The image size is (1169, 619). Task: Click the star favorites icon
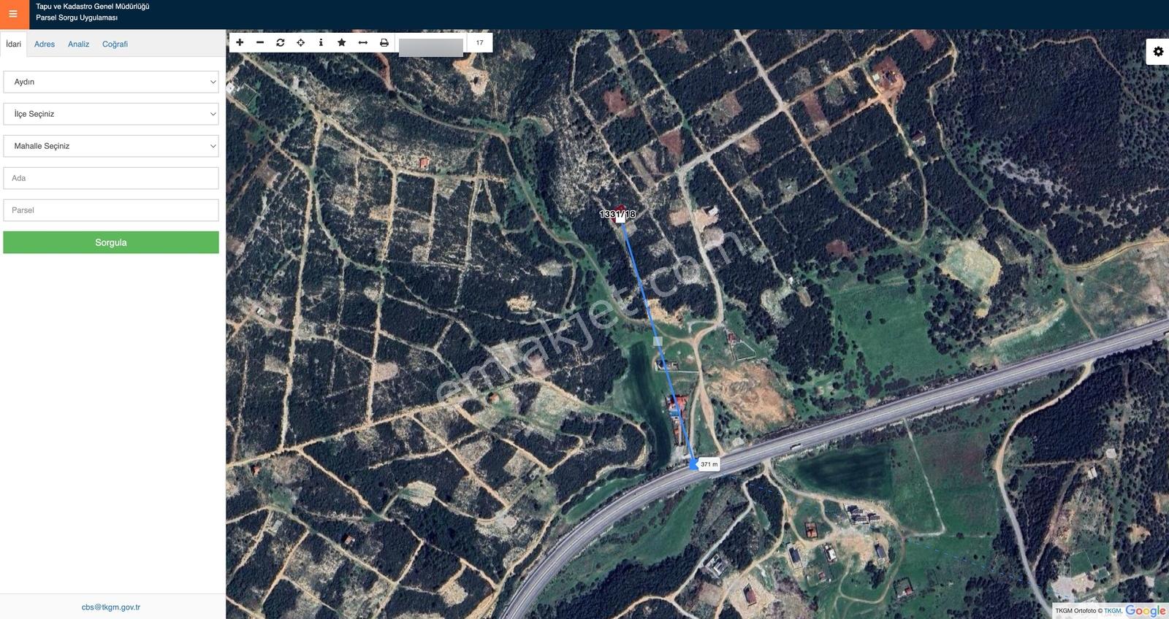point(342,42)
